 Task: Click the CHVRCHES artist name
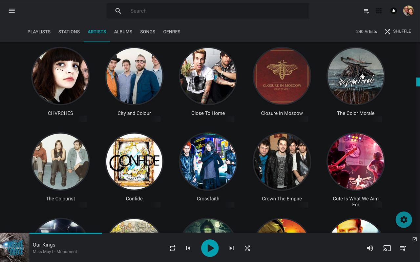60,113
